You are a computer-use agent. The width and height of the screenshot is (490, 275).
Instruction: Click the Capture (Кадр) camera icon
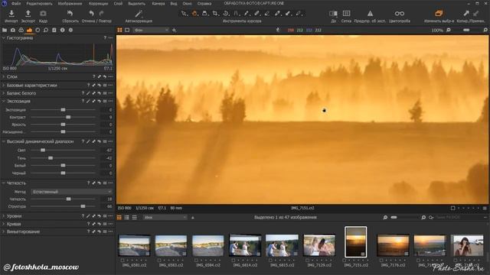coord(43,14)
